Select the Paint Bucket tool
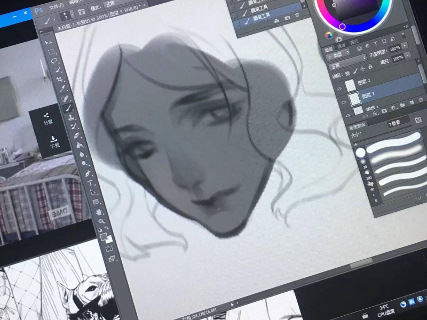 [79, 145]
